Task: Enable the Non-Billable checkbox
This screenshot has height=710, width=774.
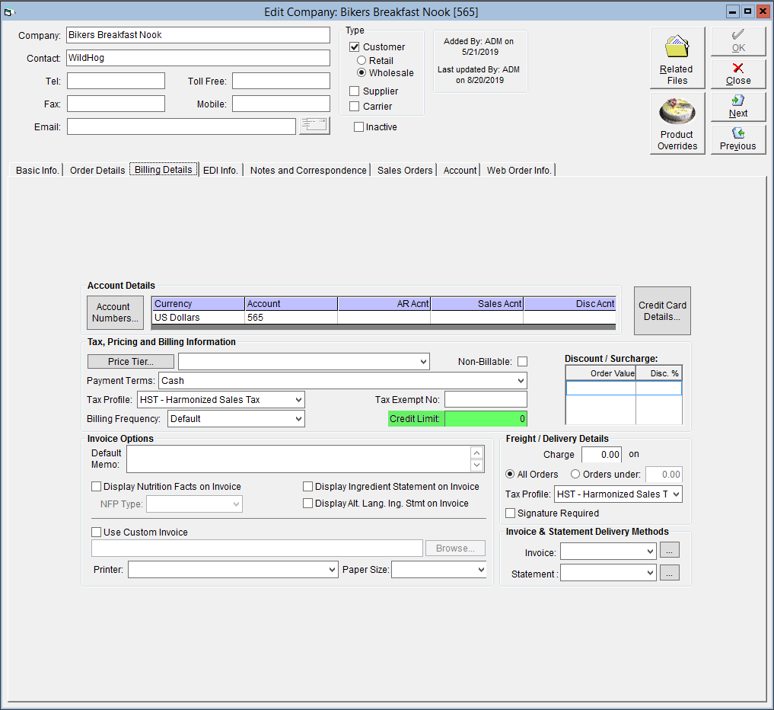Action: tap(522, 362)
